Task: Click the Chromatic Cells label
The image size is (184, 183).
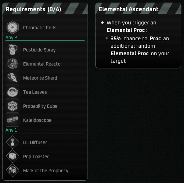Action: (x=40, y=28)
